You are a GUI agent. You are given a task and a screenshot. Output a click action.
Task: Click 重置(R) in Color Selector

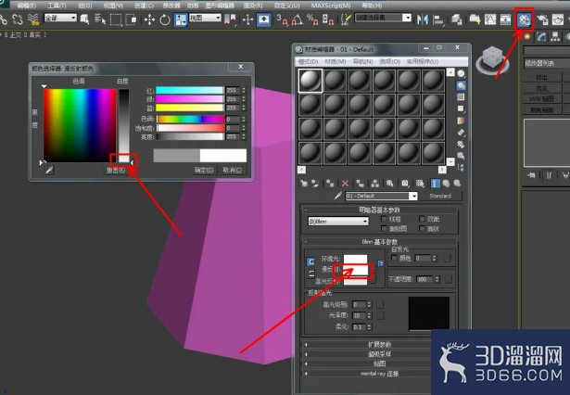coord(116,170)
